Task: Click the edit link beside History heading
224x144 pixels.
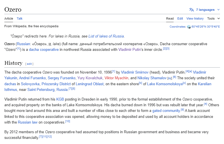Action: (30, 64)
